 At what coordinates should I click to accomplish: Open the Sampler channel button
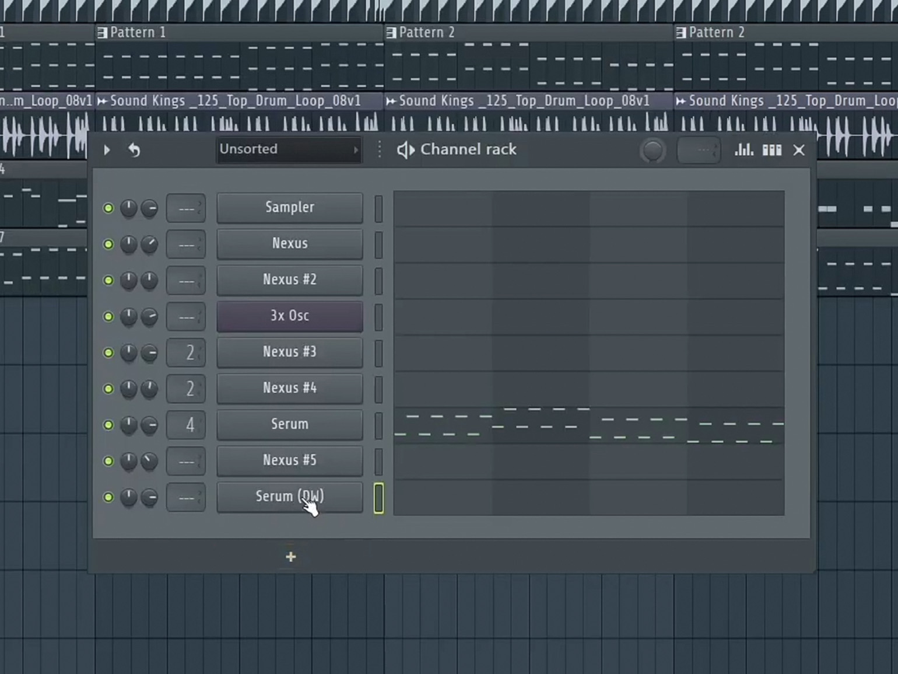coord(290,208)
